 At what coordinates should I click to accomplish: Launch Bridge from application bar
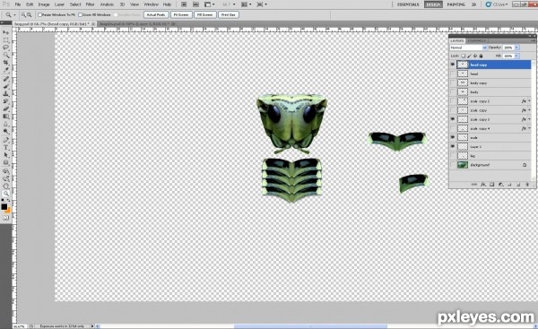tap(184, 4)
